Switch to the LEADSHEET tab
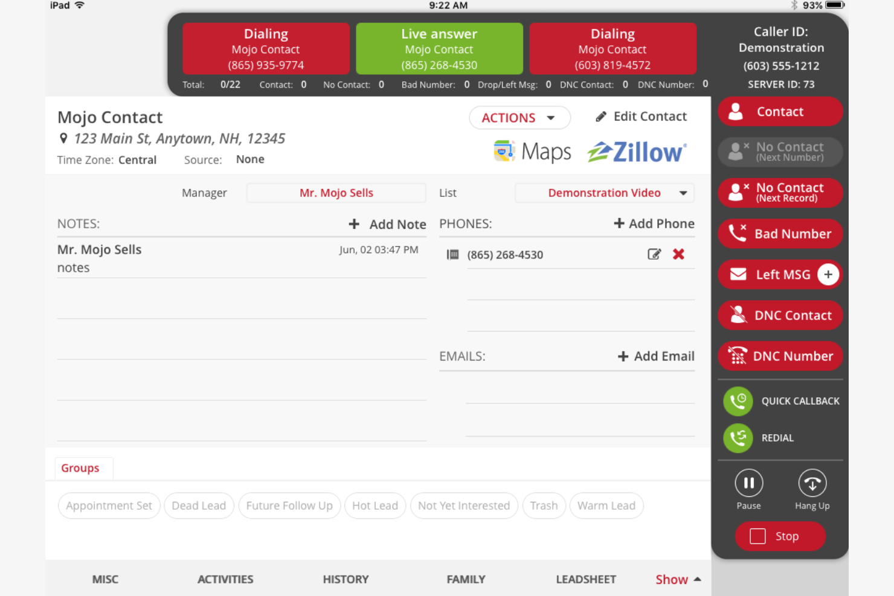This screenshot has height=596, width=894. pos(585,579)
